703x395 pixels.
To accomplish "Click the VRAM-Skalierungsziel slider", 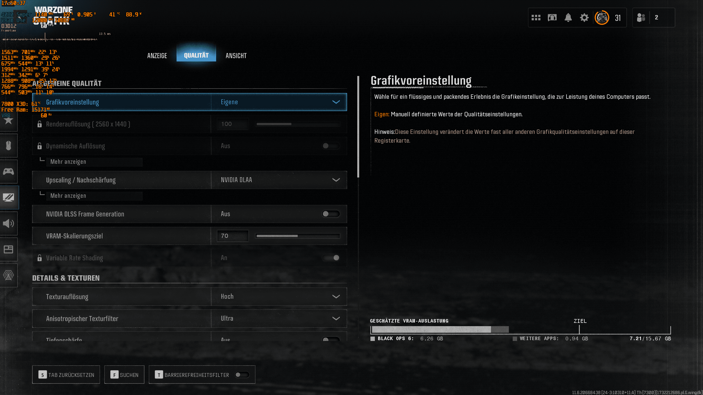I will [298, 236].
